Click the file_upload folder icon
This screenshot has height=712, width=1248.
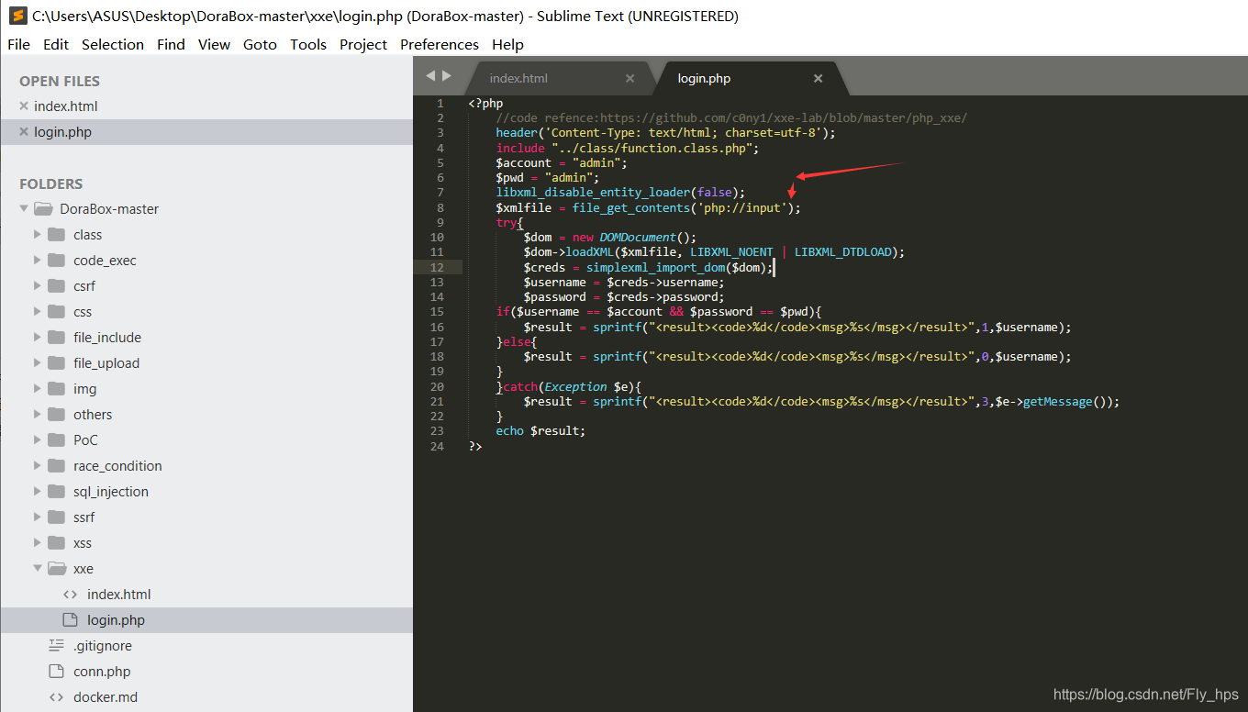click(x=57, y=363)
